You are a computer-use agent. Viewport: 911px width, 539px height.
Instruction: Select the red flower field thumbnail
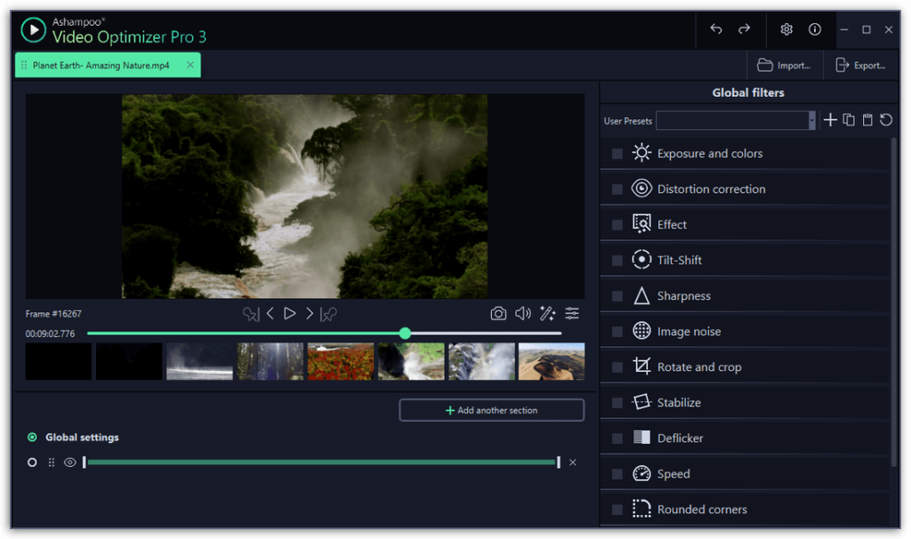341,361
